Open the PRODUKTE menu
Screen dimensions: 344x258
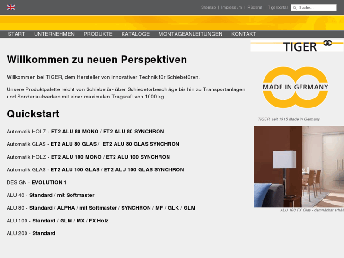pyautogui.click(x=98, y=34)
